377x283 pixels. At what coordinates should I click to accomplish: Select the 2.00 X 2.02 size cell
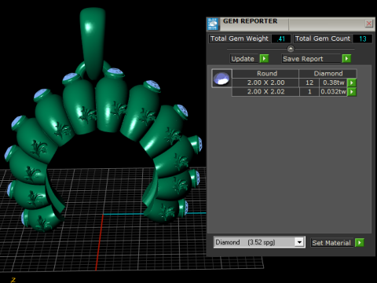click(265, 92)
